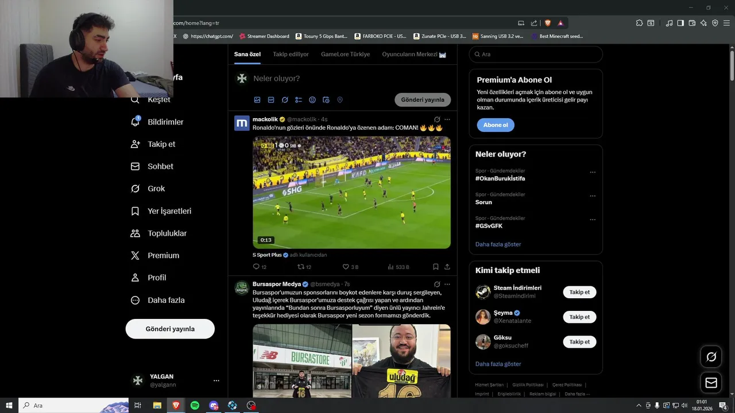
Task: Play the mackolik football video
Action: click(351, 192)
